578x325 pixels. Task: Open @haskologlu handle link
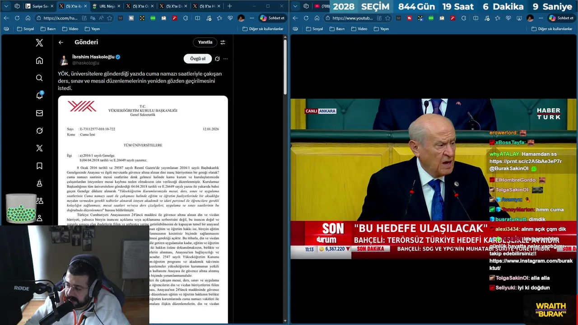point(85,63)
